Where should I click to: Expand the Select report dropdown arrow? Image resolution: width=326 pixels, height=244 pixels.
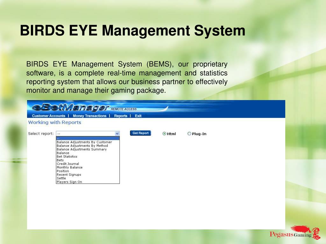[x=117, y=134]
